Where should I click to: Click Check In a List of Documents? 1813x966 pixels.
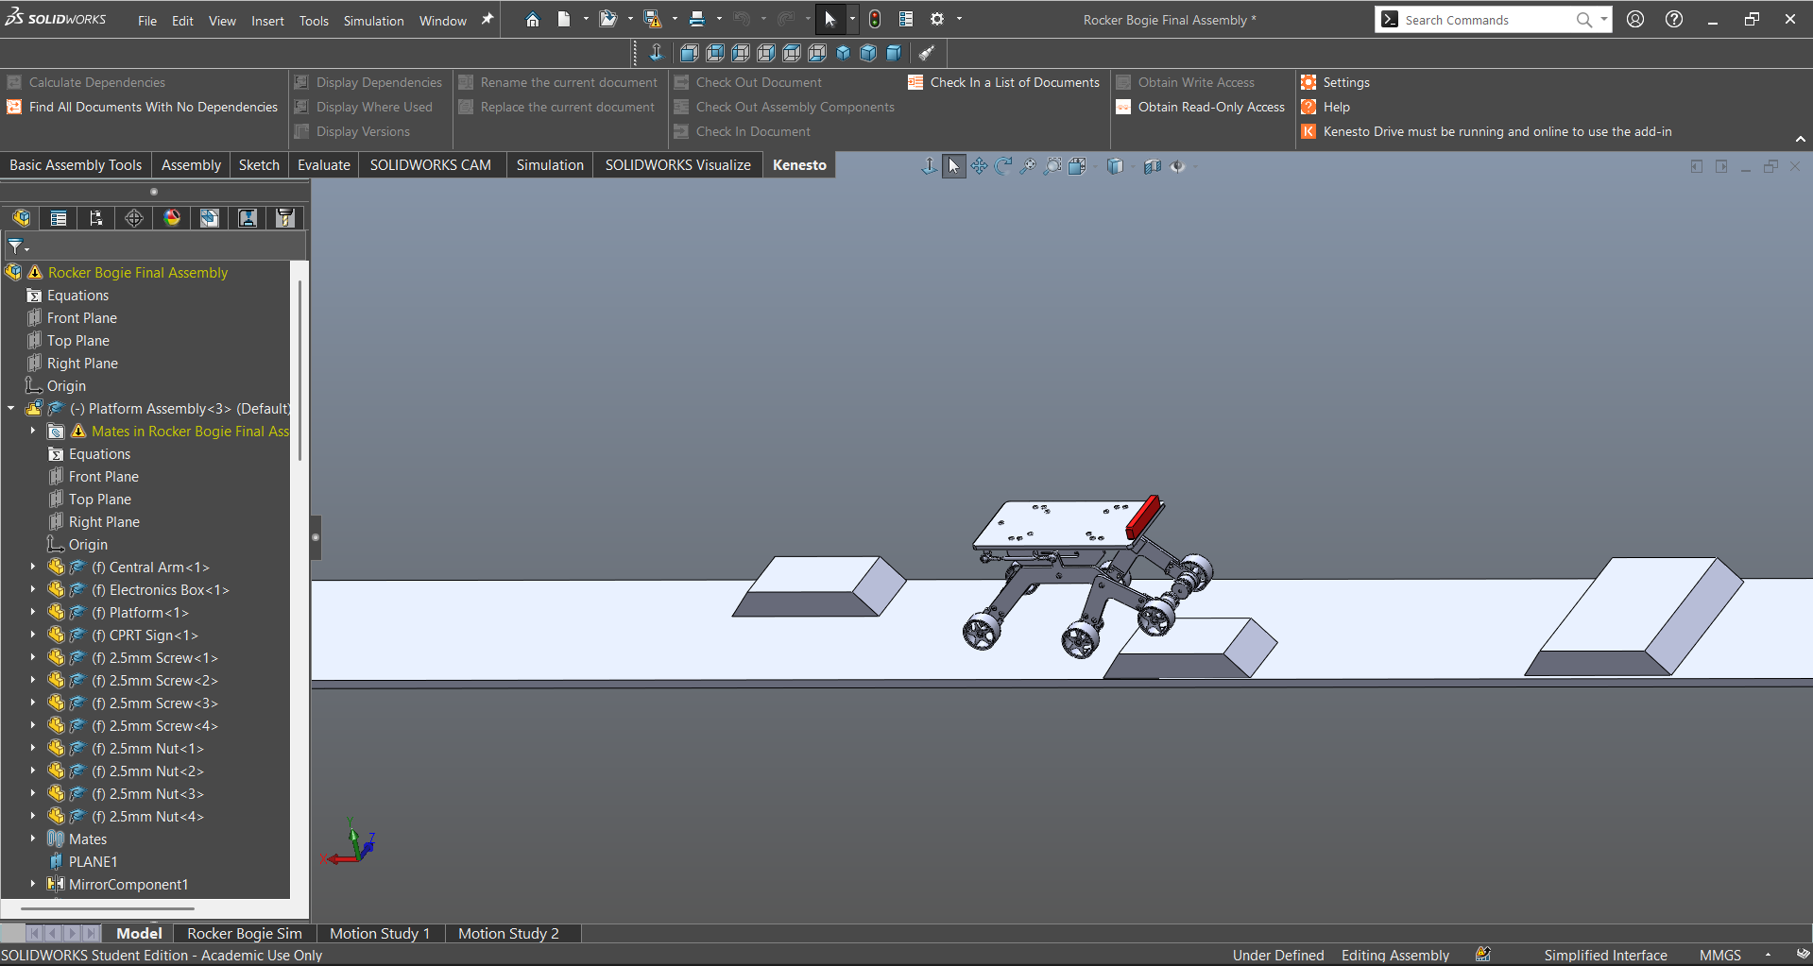[1014, 82]
